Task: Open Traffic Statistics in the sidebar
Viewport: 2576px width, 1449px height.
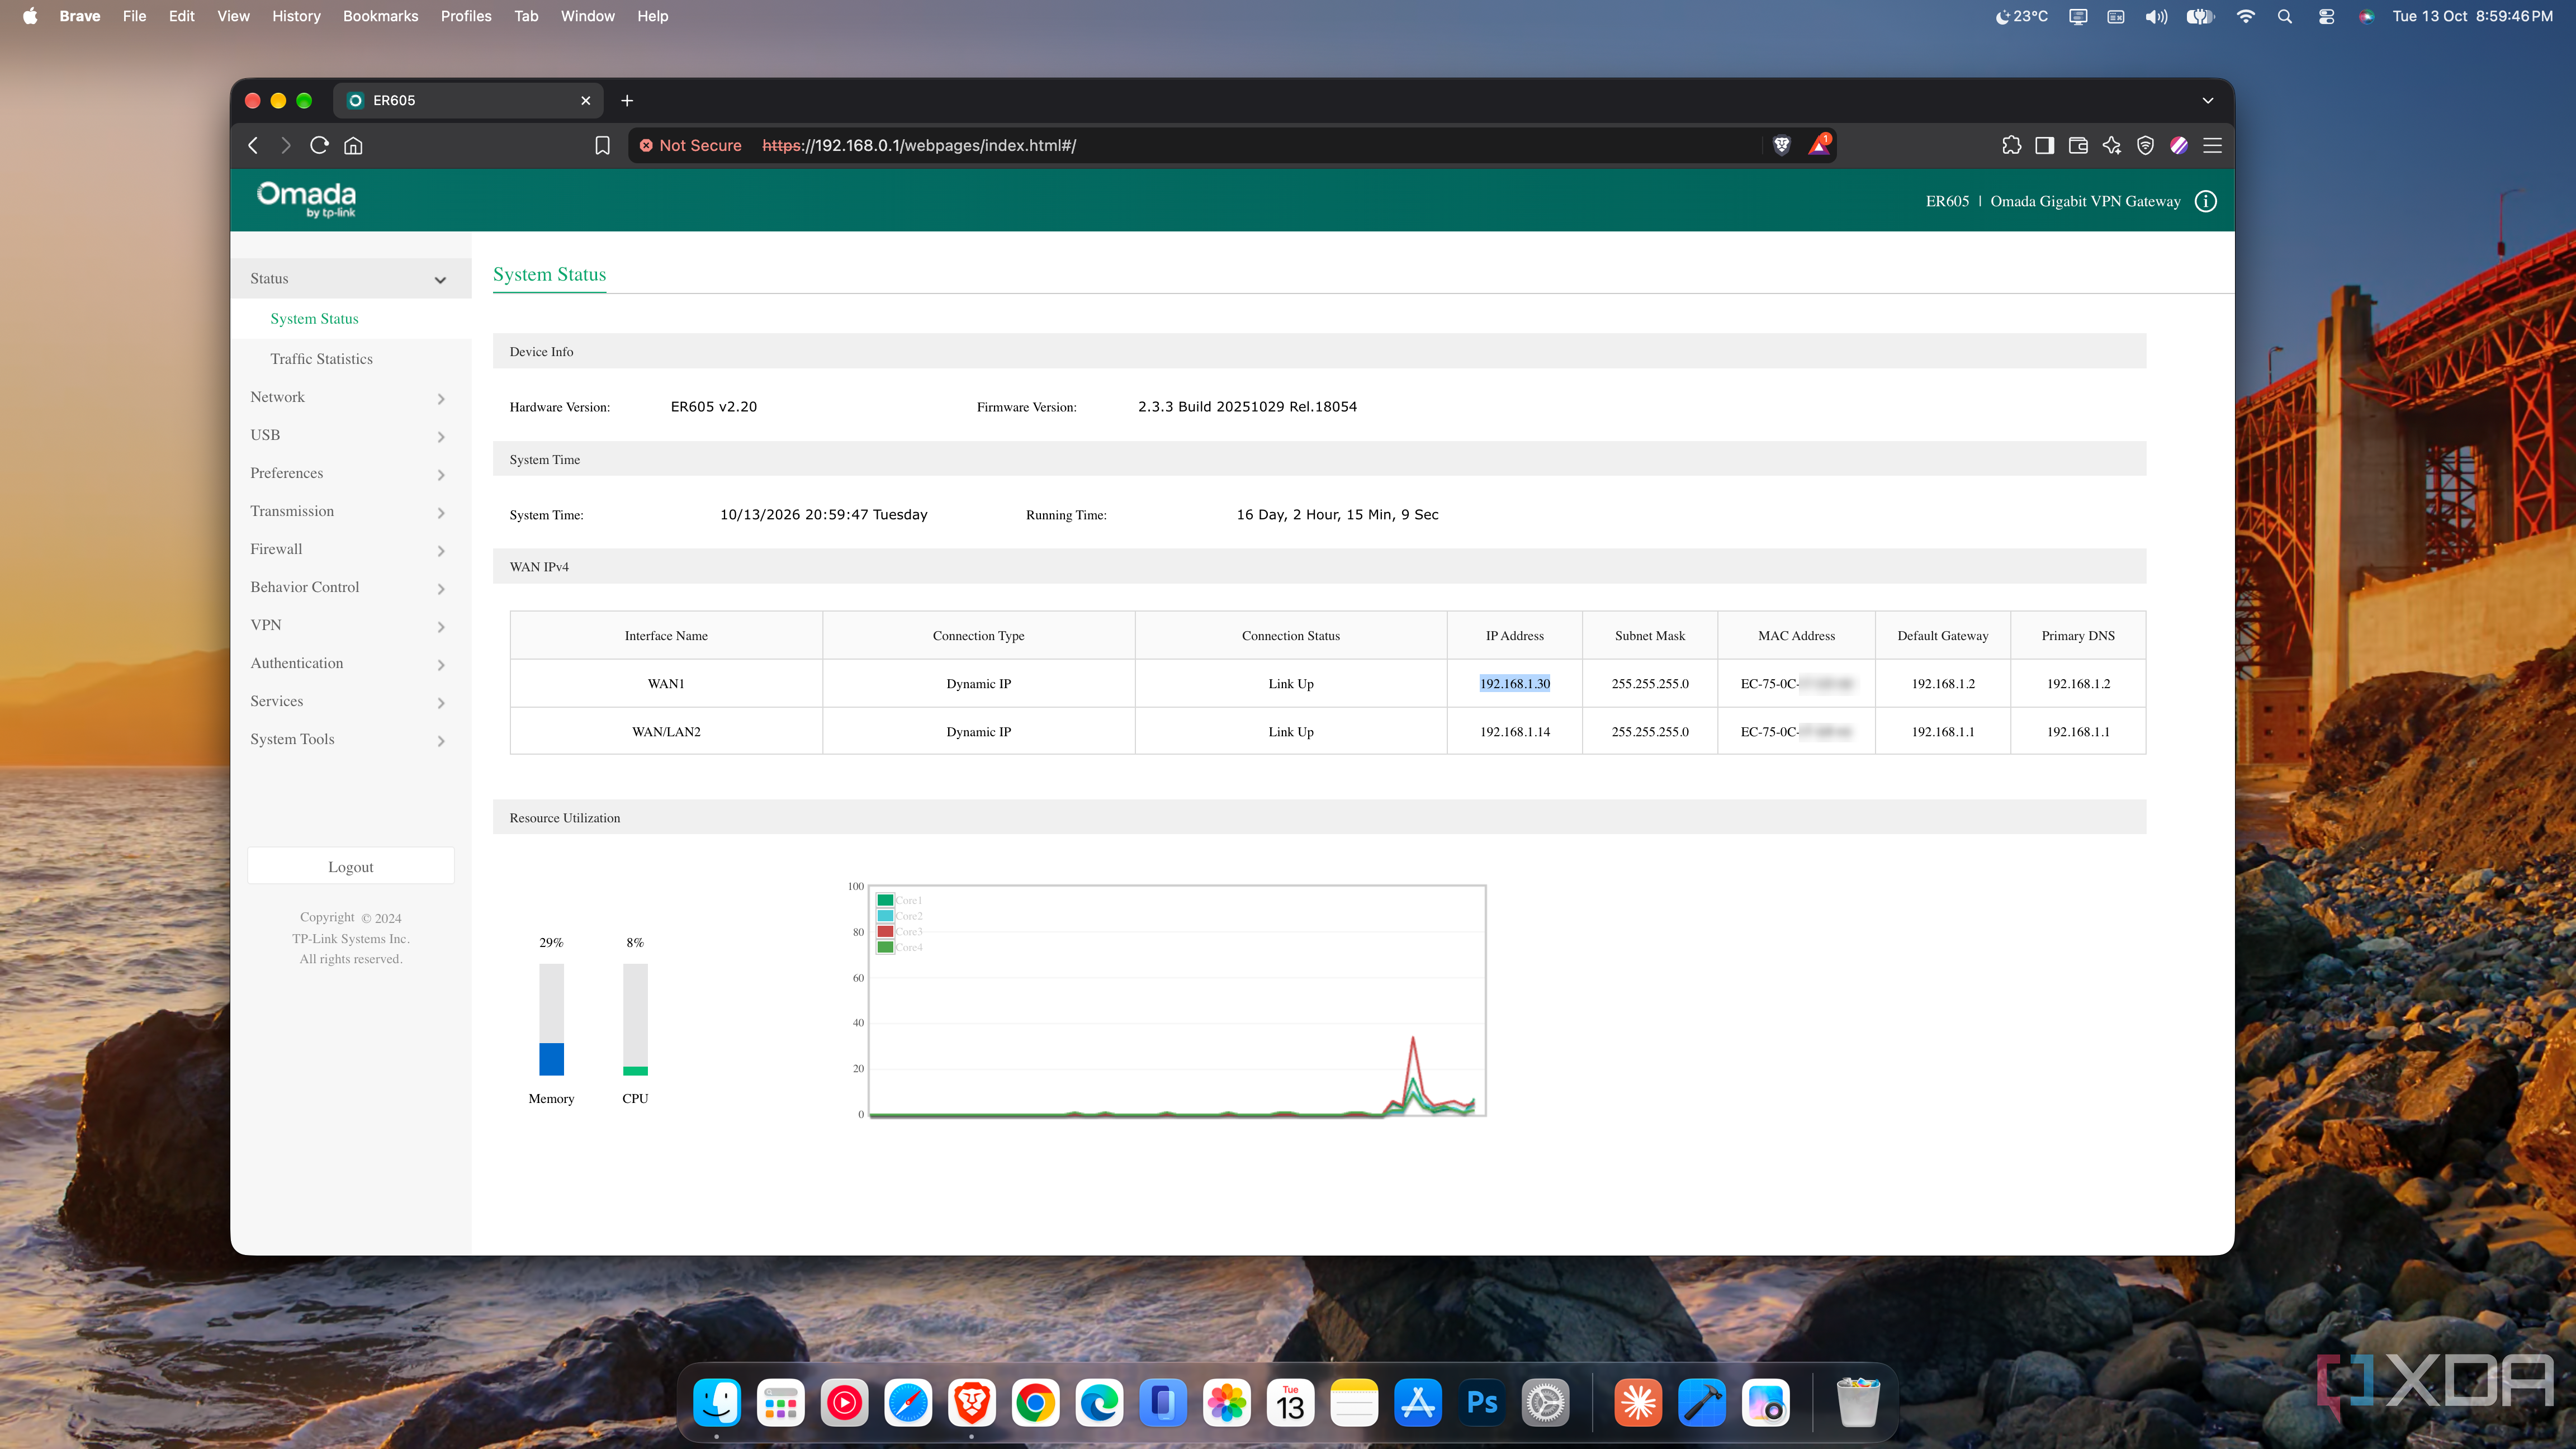Action: tap(321, 359)
